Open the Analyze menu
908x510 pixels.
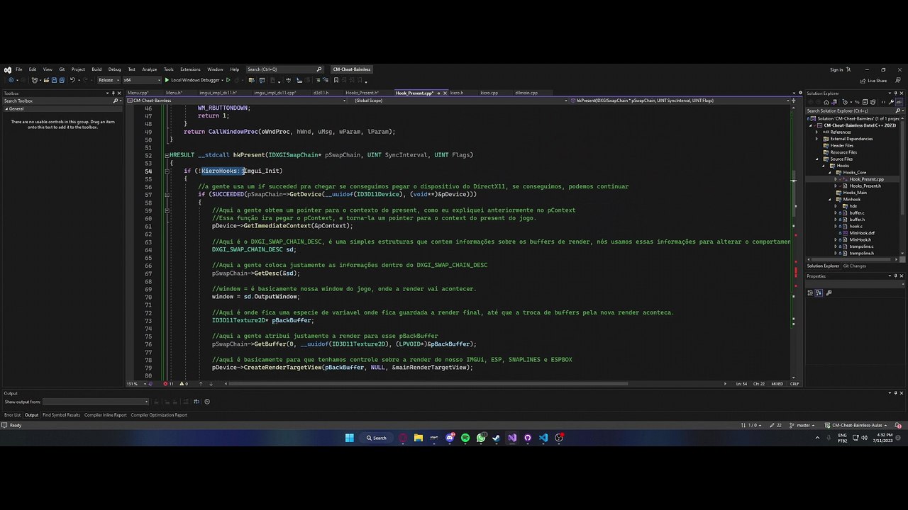[x=149, y=69]
